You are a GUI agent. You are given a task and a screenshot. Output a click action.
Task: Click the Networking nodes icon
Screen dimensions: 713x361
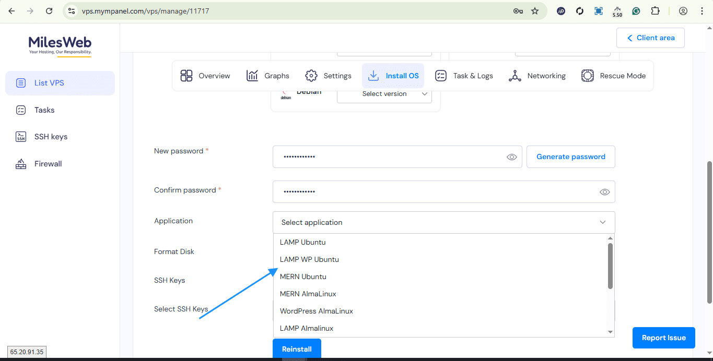(x=515, y=76)
